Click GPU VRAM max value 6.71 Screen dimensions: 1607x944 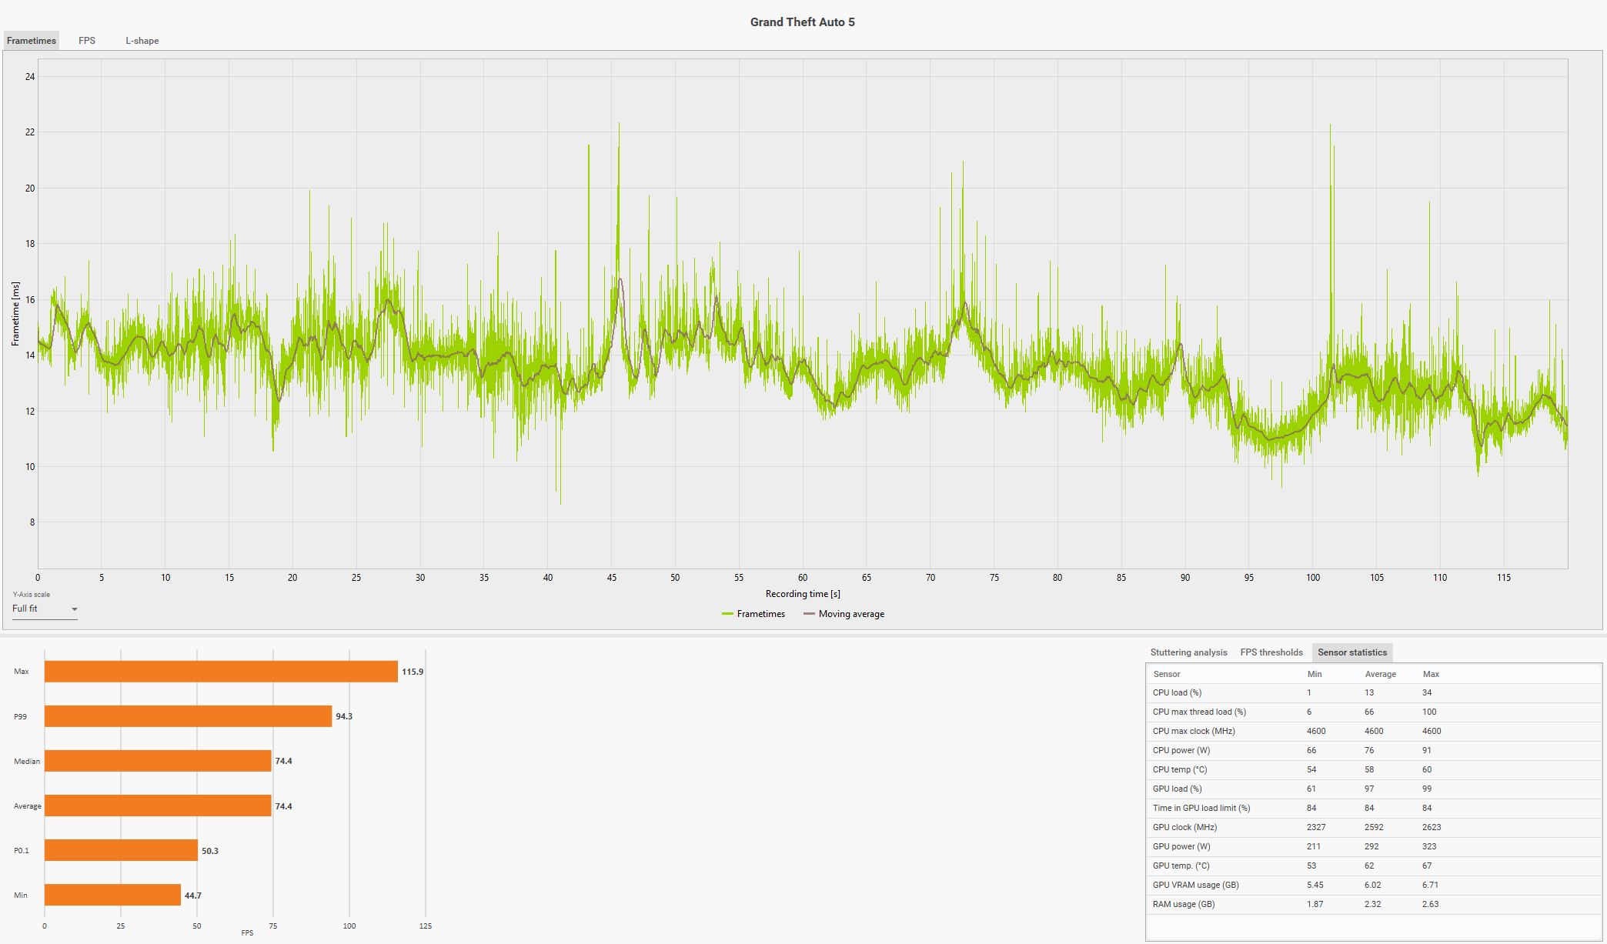tap(1431, 885)
